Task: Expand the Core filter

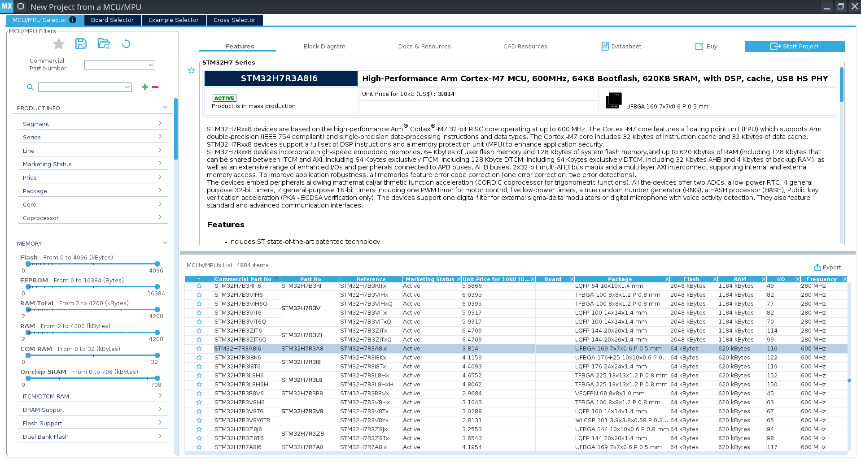Action: (160, 204)
